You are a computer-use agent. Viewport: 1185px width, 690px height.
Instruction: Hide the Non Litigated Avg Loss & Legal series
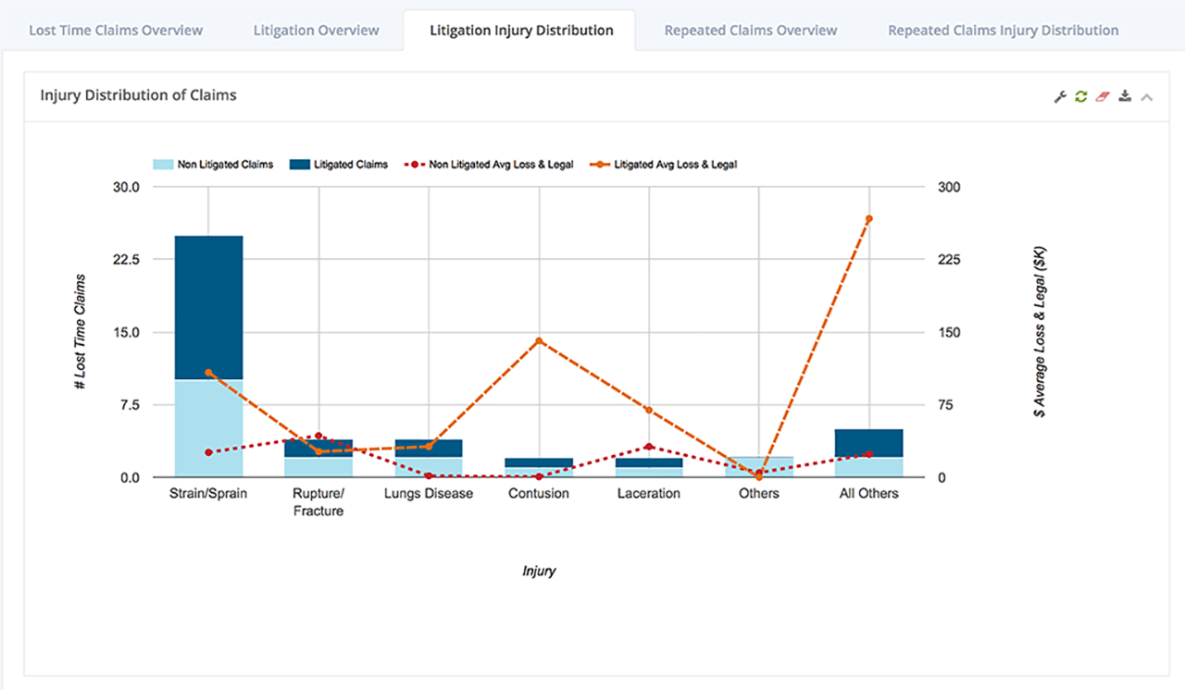point(490,164)
